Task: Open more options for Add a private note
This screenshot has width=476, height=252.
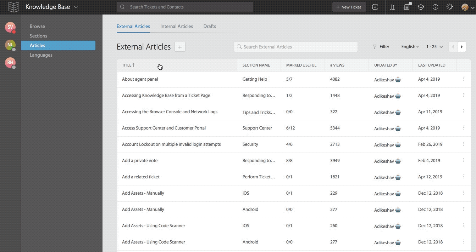Action: click(x=464, y=160)
